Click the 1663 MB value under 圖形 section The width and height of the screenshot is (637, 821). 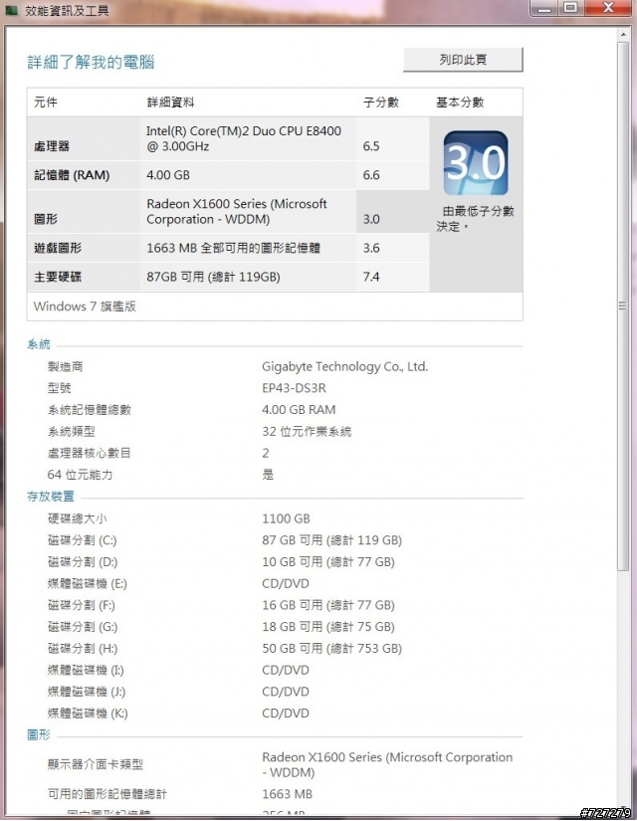click(x=287, y=794)
